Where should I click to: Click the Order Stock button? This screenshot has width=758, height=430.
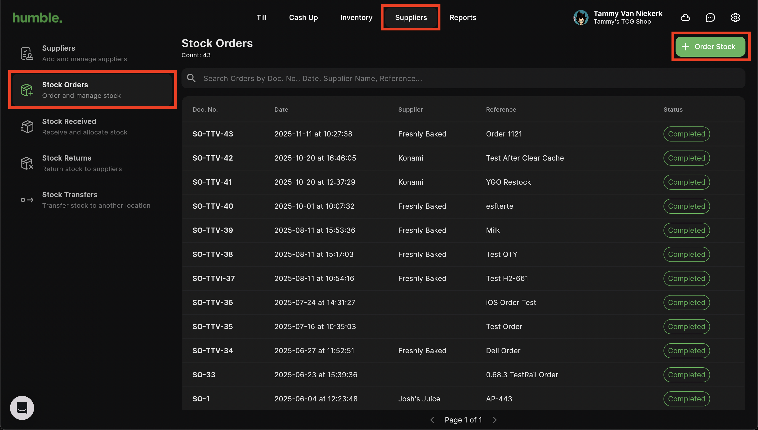pos(710,47)
